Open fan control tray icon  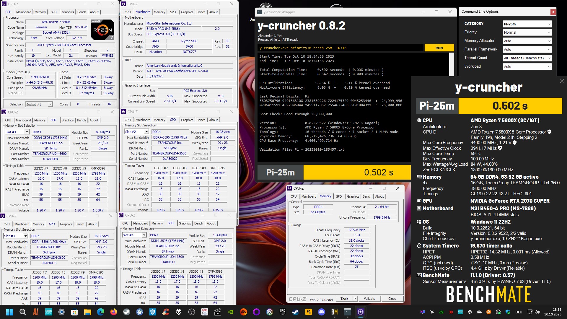470,312
